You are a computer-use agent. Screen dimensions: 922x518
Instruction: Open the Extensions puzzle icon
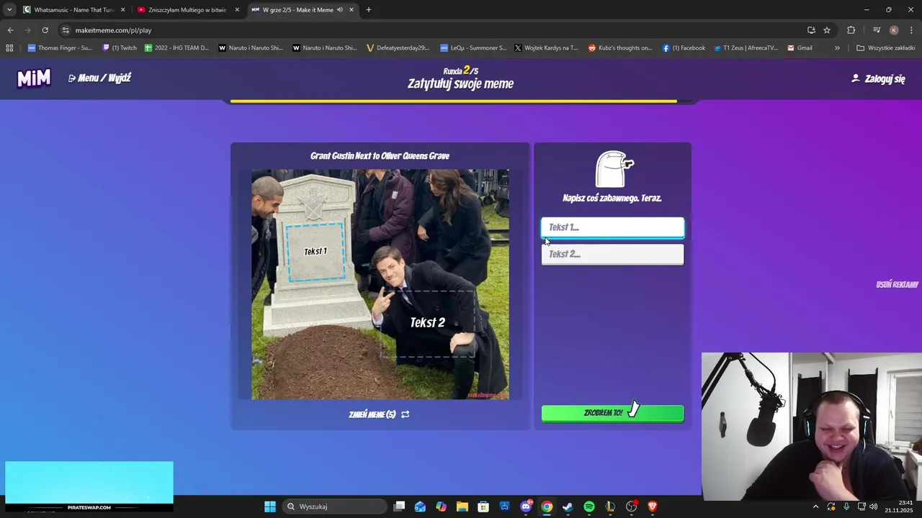(851, 30)
